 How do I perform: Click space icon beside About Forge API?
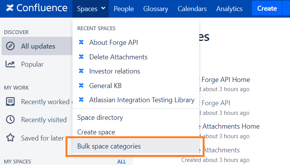coord(81,42)
